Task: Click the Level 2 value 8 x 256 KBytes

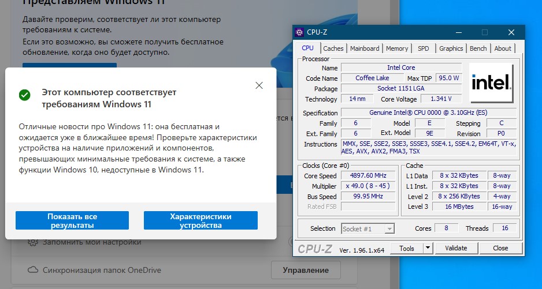Action: (459, 196)
